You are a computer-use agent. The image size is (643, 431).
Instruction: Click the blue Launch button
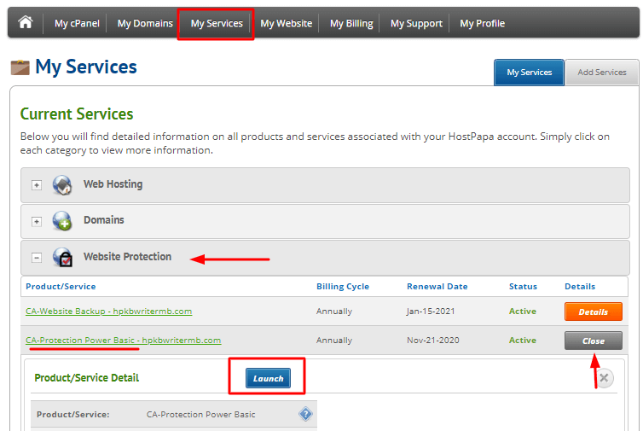pos(268,378)
